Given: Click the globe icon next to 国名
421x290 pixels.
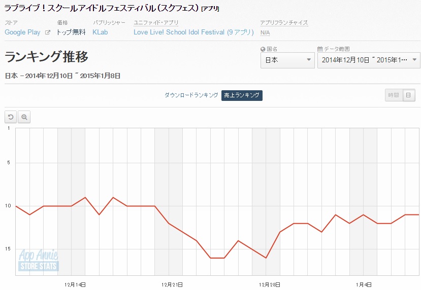Looking at the screenshot, I should pos(263,49).
